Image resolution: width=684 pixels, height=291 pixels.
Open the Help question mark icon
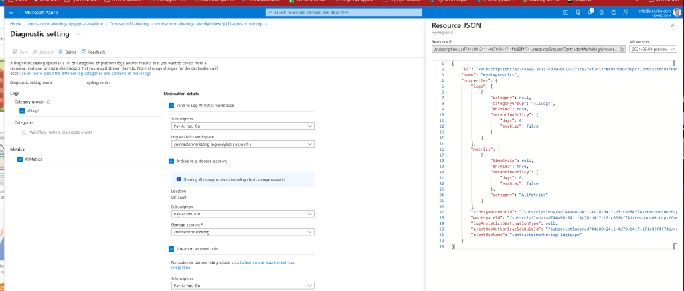614,12
